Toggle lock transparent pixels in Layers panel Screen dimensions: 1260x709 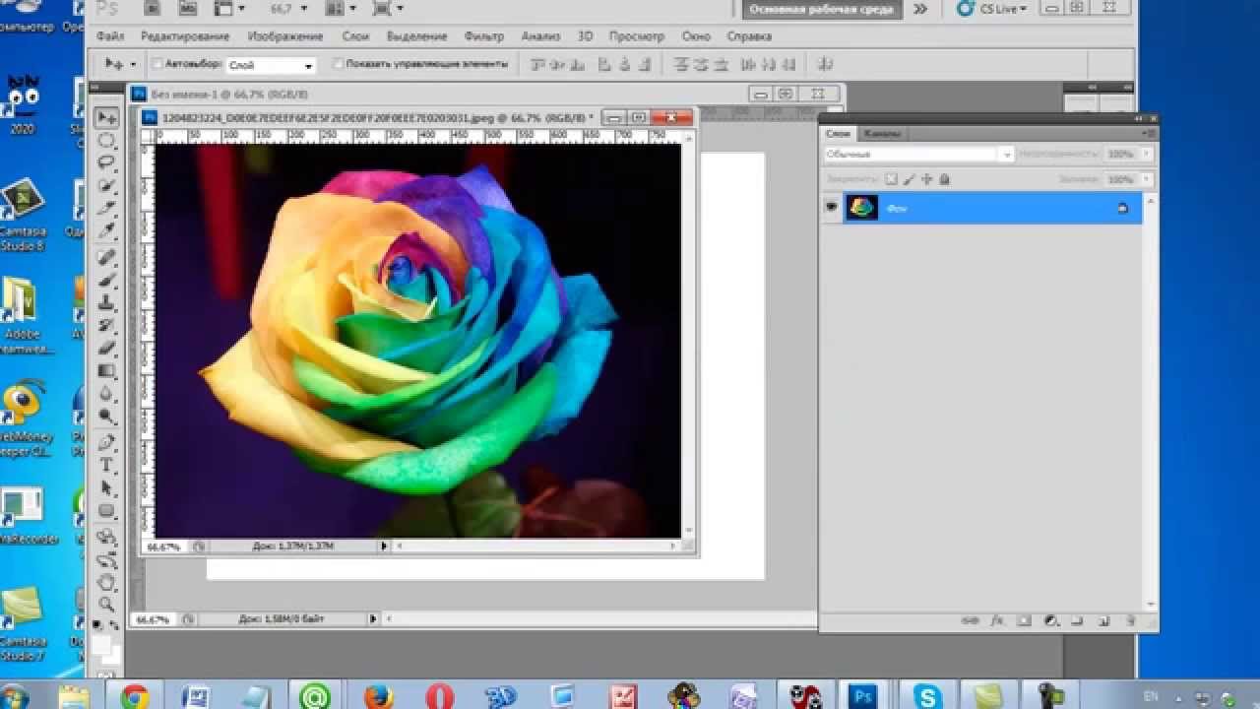(891, 179)
